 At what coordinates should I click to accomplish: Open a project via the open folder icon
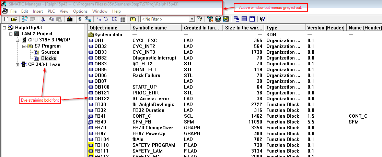14,19
